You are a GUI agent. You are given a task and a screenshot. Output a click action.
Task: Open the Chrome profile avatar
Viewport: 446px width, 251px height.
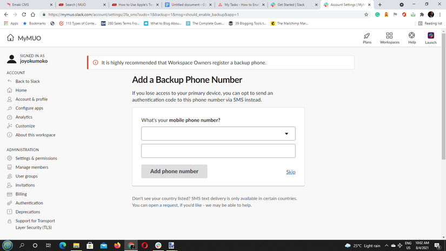[431, 15]
